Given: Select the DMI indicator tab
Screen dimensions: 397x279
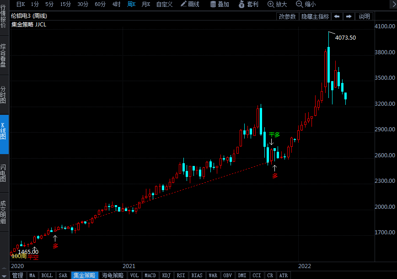Looking at the screenshot, I should point(242,275).
